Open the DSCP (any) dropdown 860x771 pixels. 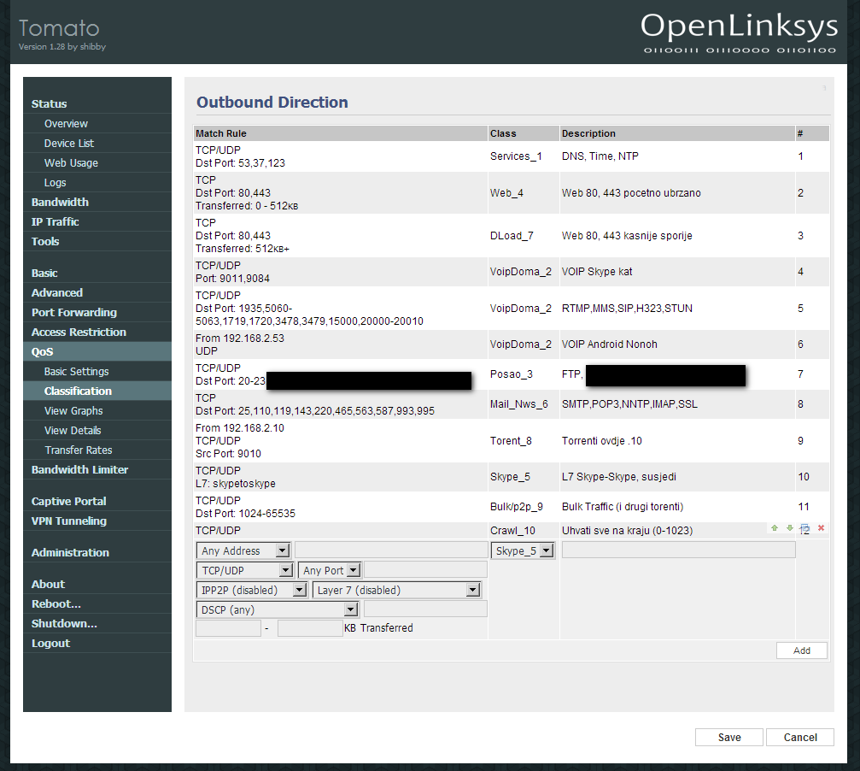[x=277, y=609]
